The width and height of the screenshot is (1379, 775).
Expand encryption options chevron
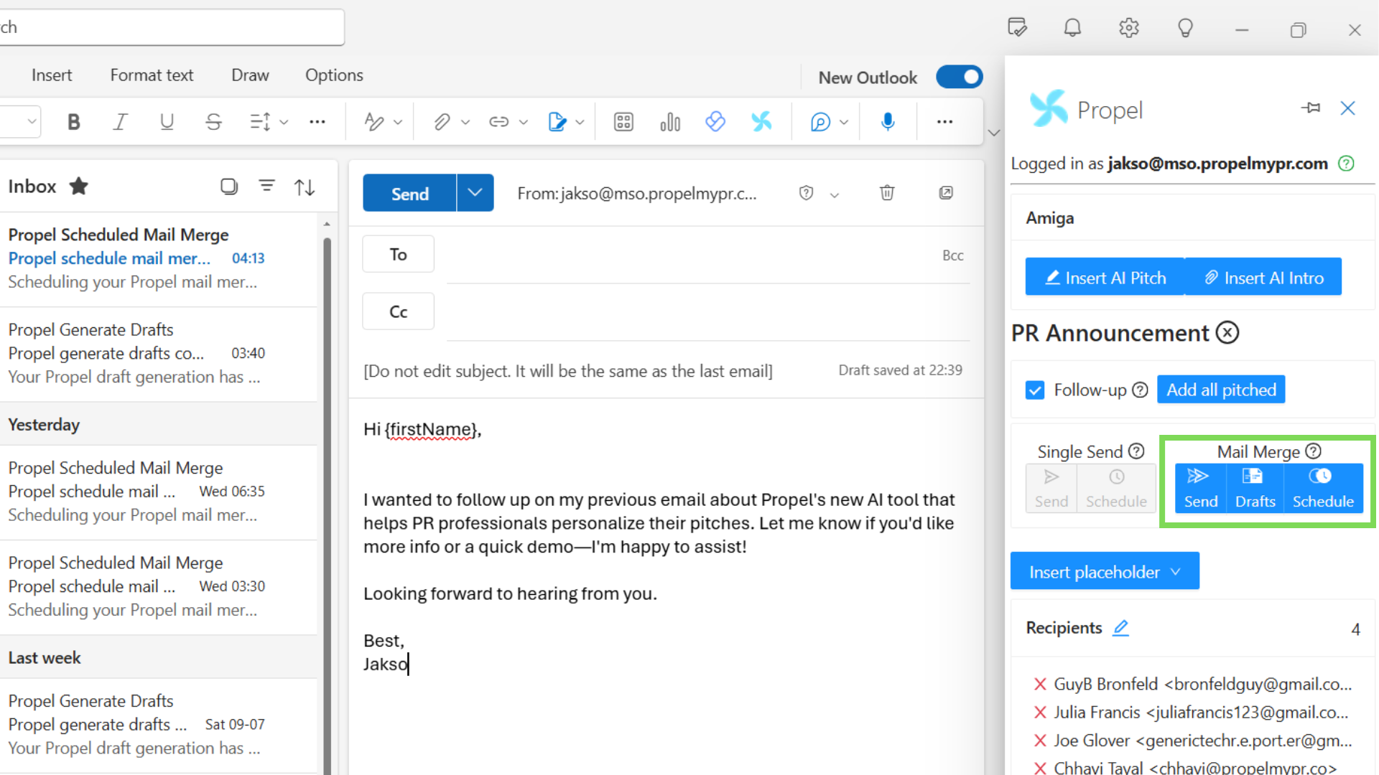click(835, 194)
